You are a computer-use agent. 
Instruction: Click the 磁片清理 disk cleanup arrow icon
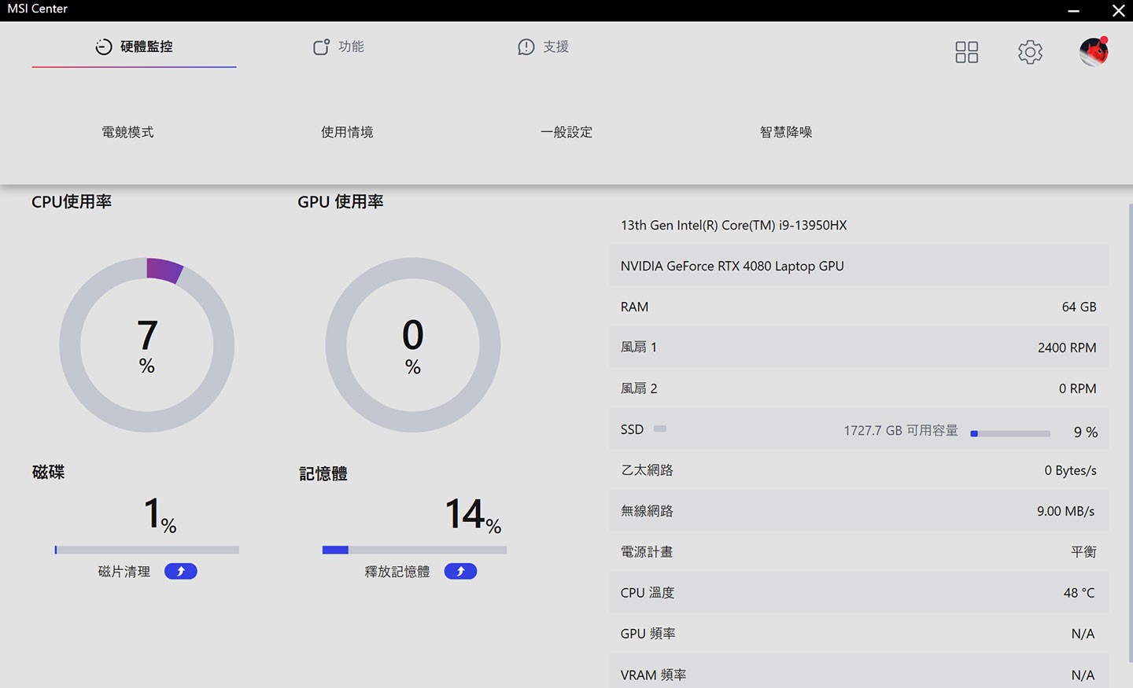point(180,572)
